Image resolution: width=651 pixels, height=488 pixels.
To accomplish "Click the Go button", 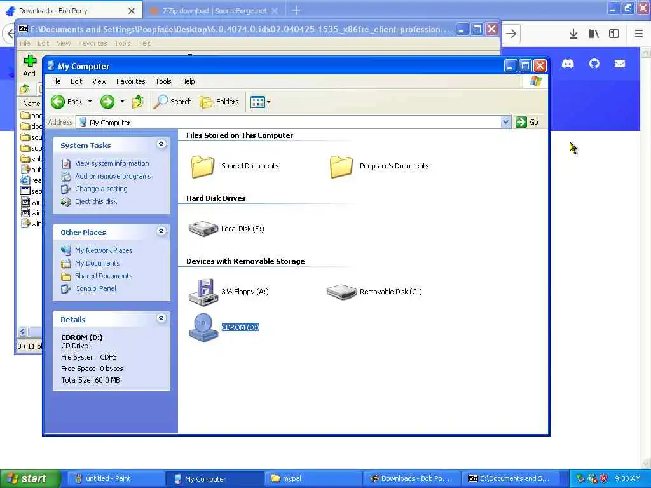I will (527, 122).
